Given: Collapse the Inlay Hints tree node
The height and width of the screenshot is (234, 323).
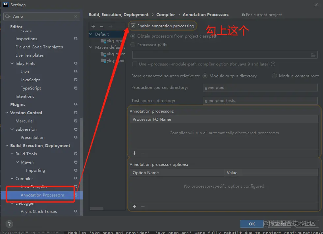Looking at the screenshot, I should point(12,64).
